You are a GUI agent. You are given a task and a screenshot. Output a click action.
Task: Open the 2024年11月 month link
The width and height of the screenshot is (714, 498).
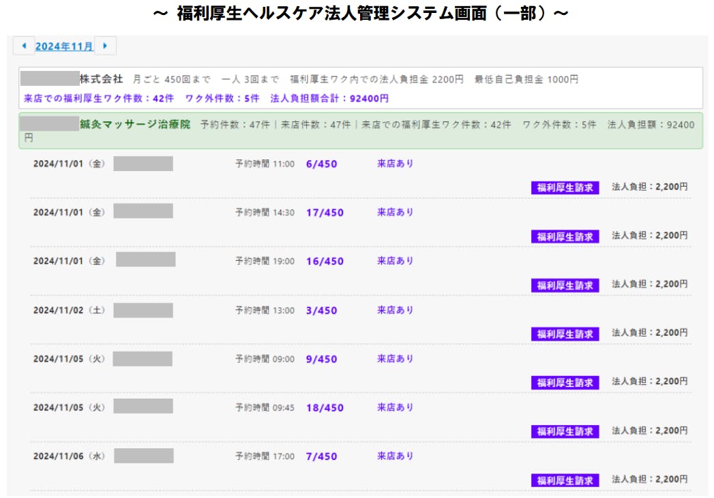tap(64, 46)
